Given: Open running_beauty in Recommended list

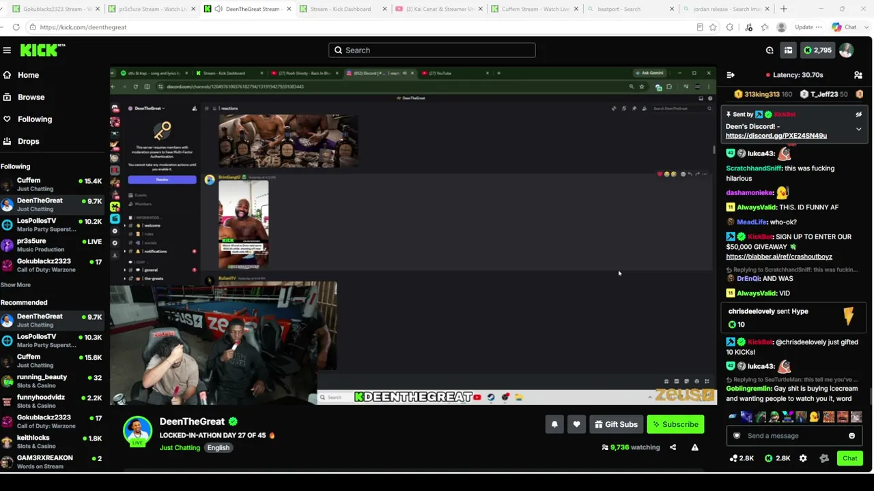Looking at the screenshot, I should pyautogui.click(x=53, y=381).
